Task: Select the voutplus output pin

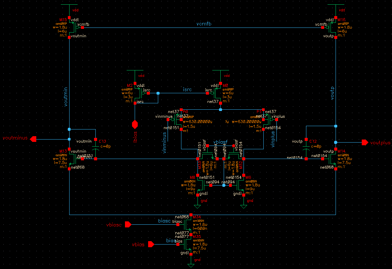Action: (365, 143)
